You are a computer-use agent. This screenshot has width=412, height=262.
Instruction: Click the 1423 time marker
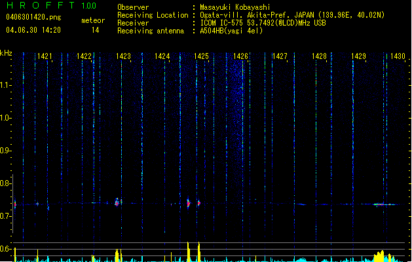coord(123,56)
